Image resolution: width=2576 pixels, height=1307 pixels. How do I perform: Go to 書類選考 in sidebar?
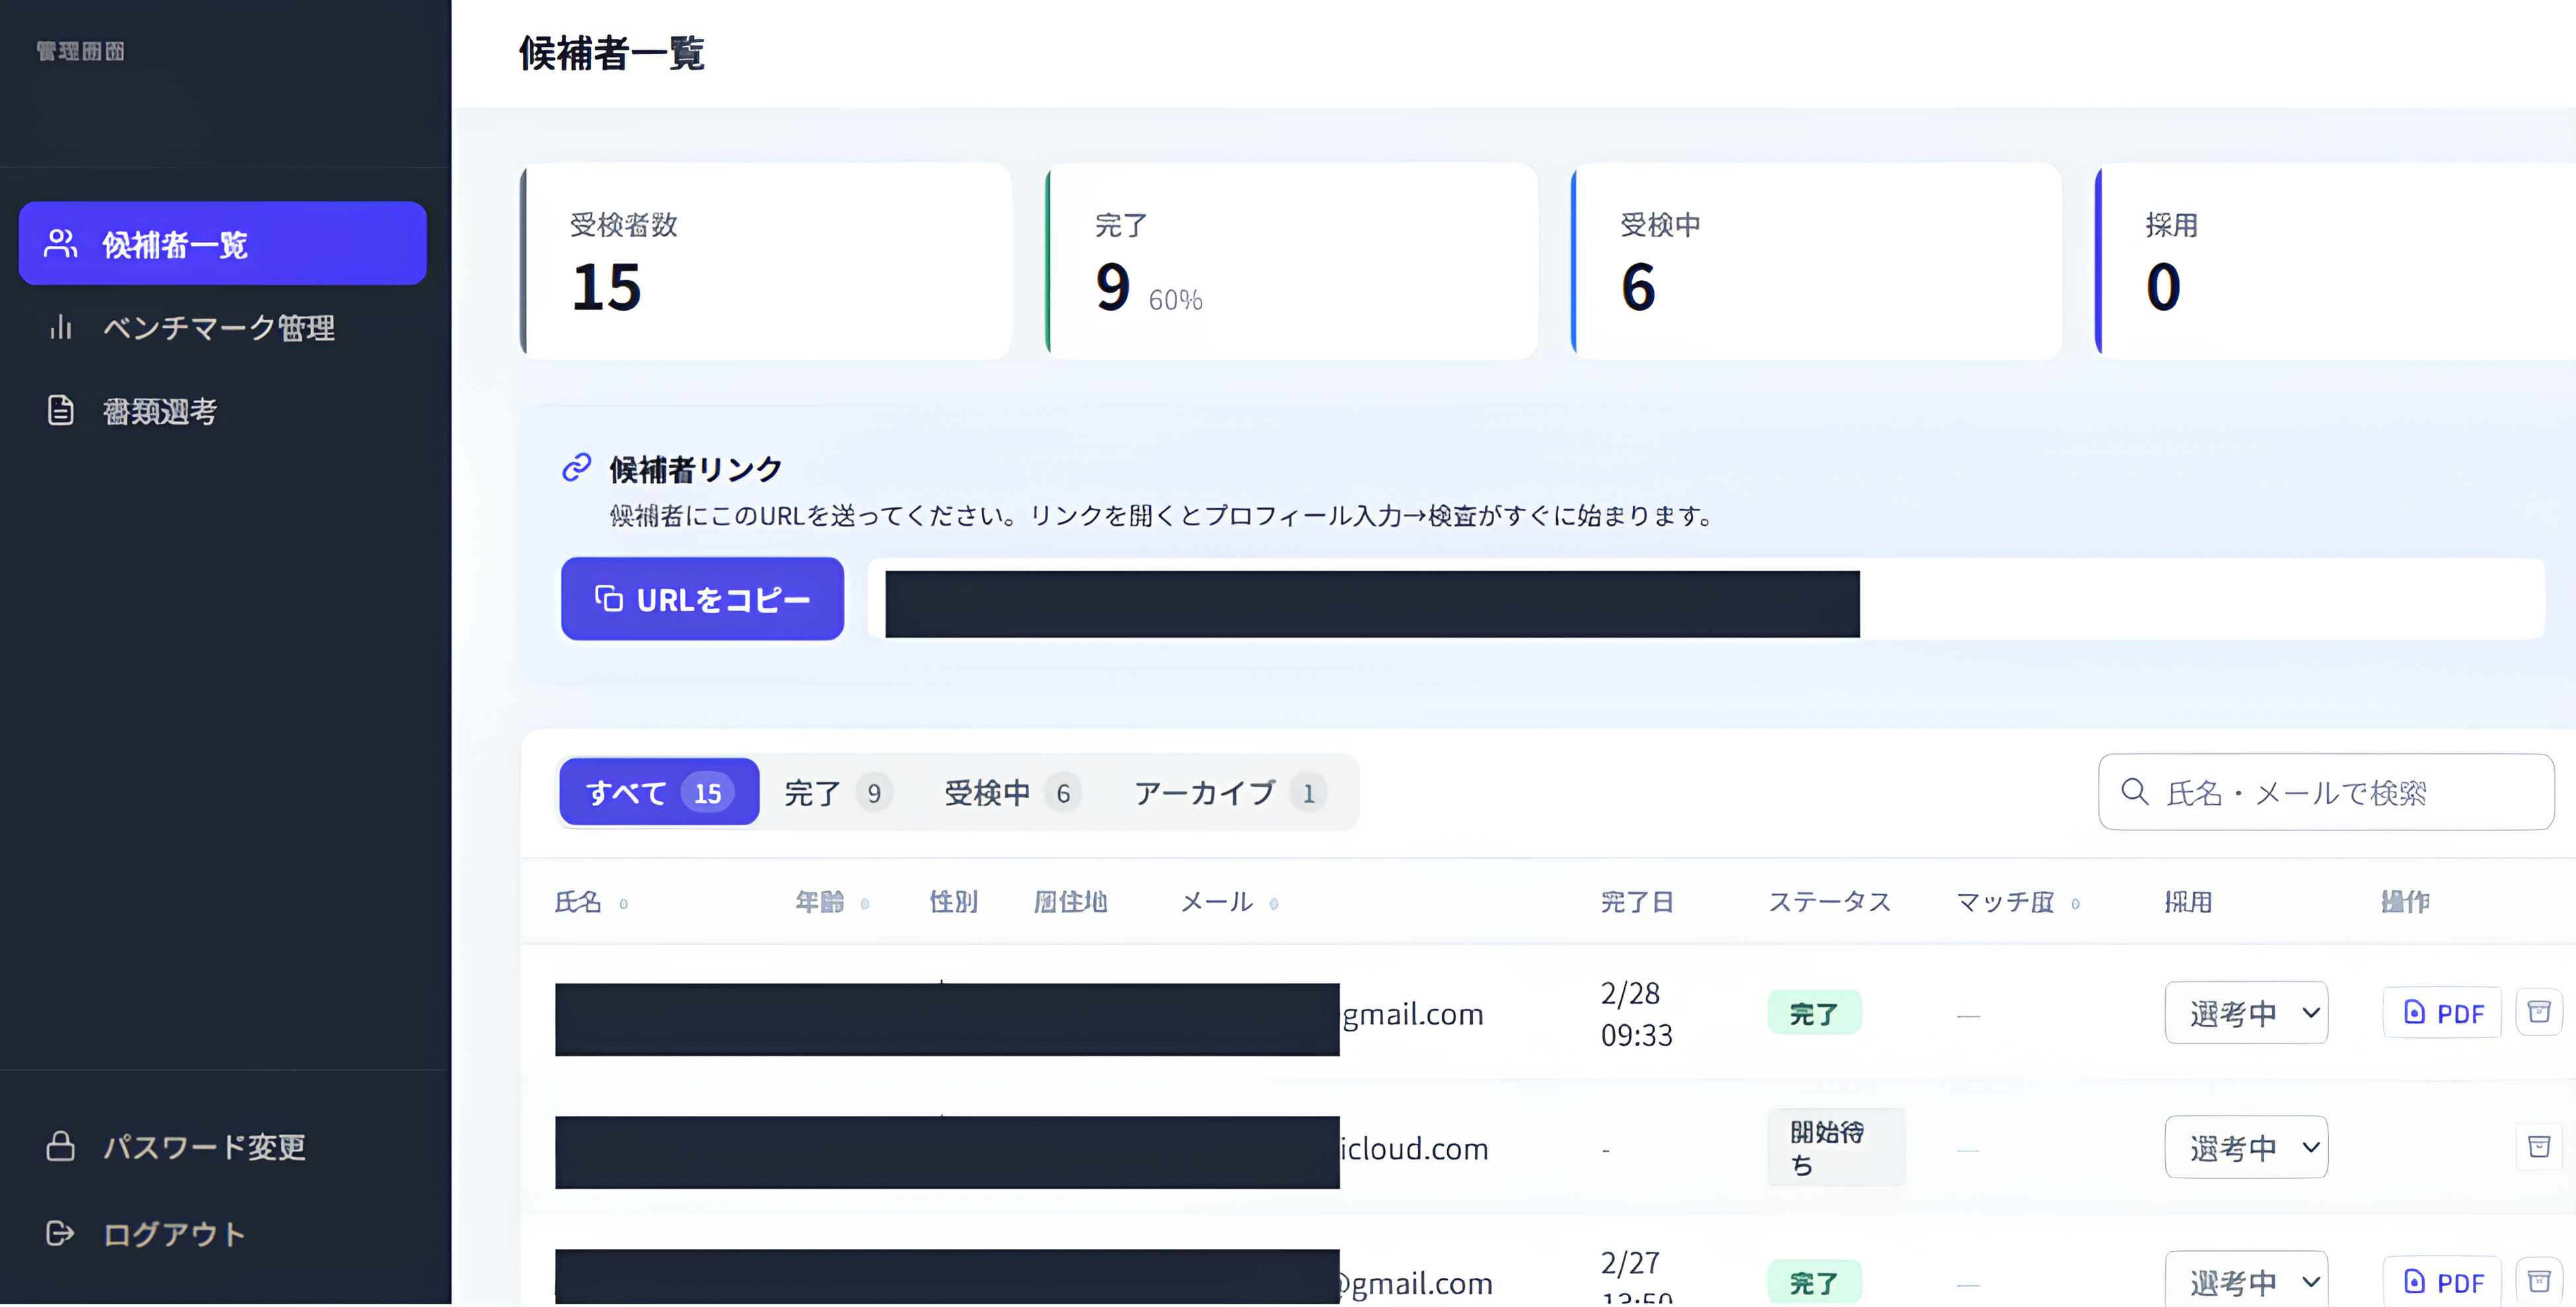click(x=160, y=410)
